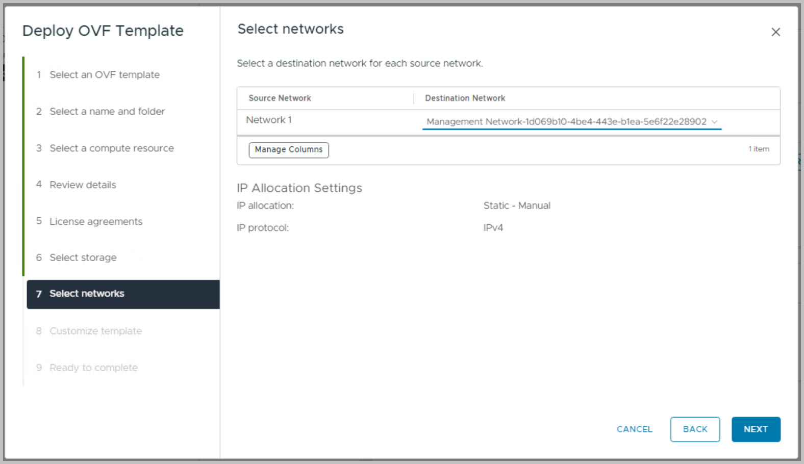Click the Static - Manual IP allocation value
The width and height of the screenshot is (804, 464).
516,206
